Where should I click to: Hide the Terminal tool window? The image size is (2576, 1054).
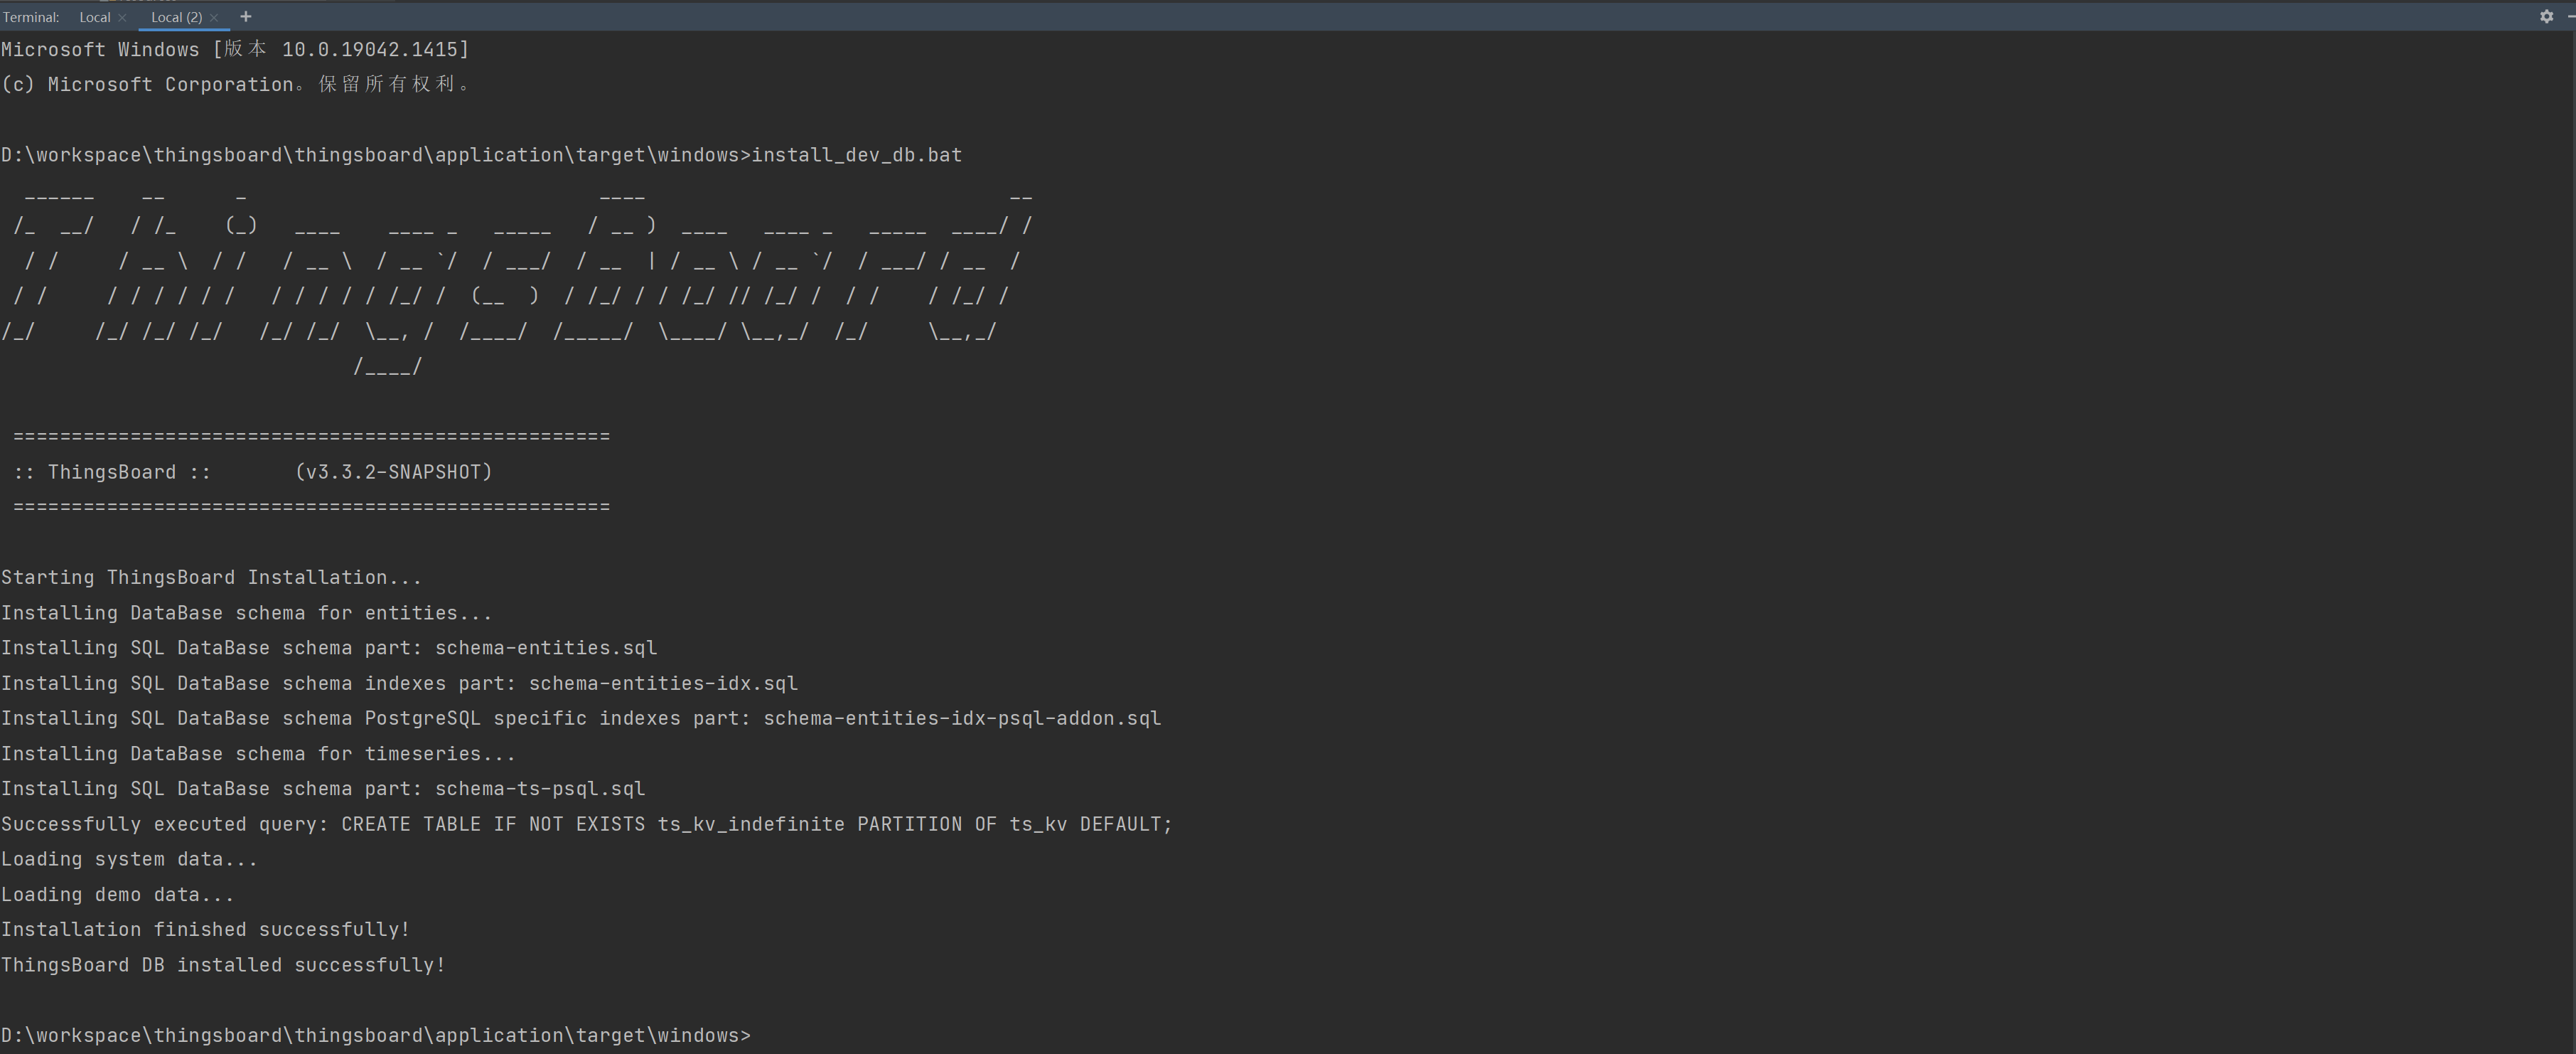pos(2571,16)
